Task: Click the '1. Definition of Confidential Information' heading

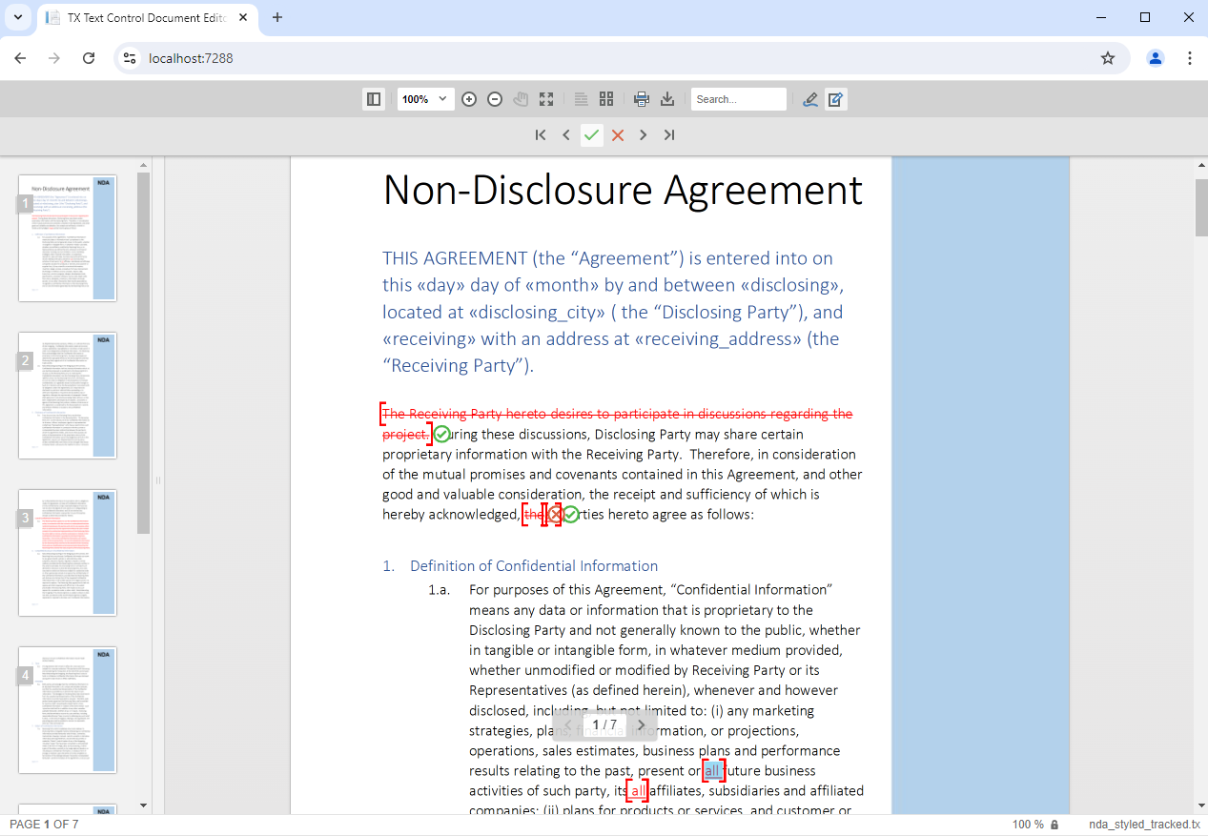Action: (x=521, y=565)
